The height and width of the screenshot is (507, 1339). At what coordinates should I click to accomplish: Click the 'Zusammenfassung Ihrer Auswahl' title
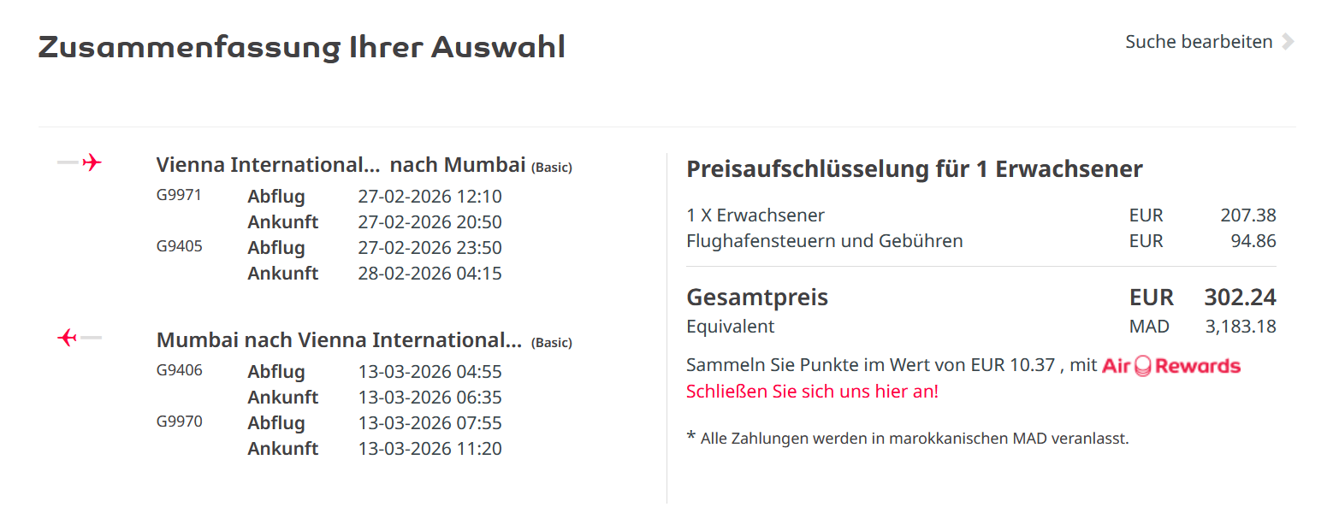(301, 47)
